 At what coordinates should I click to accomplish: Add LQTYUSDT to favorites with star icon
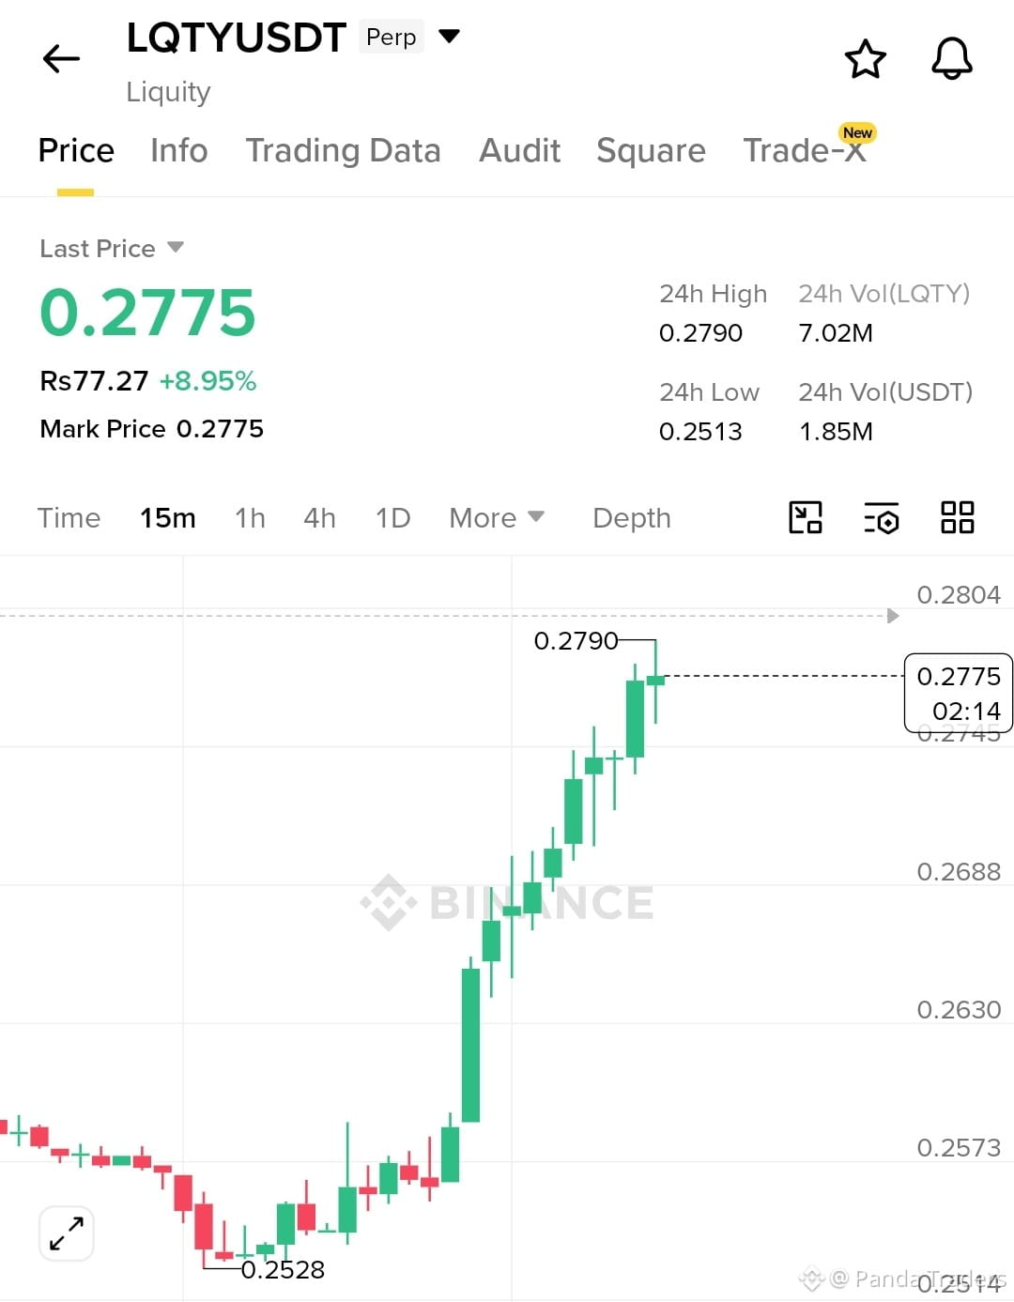[865, 59]
